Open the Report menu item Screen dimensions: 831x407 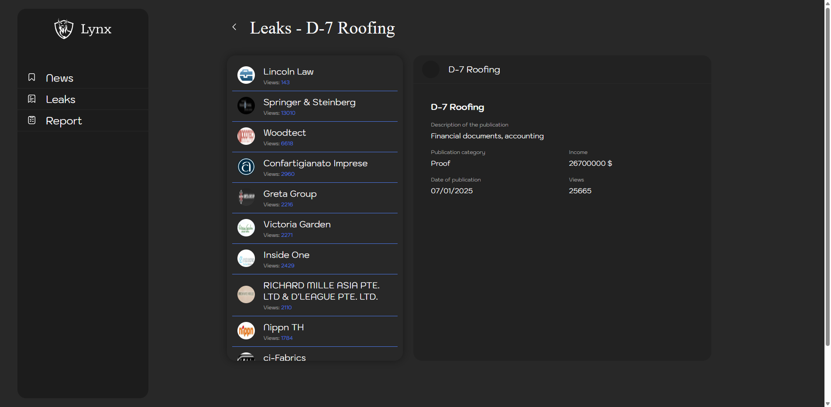click(64, 121)
